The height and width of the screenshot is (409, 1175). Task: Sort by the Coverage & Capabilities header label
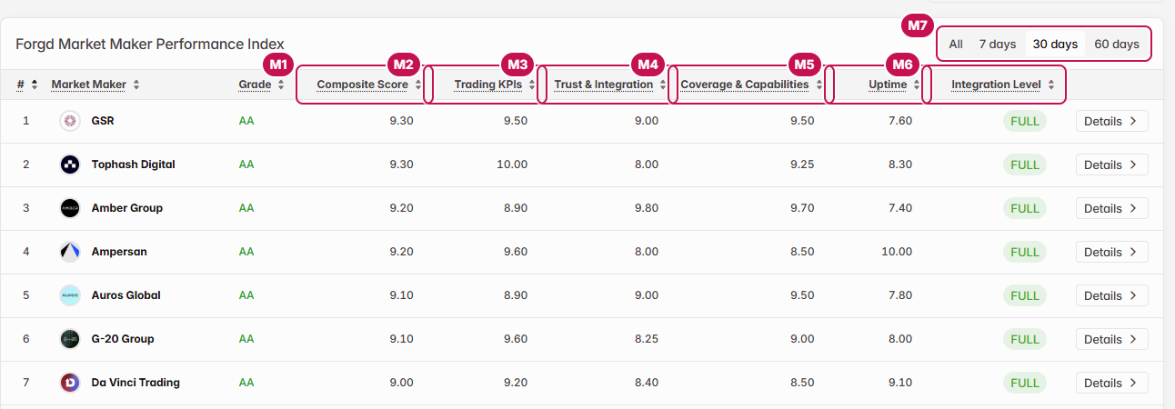click(x=745, y=85)
